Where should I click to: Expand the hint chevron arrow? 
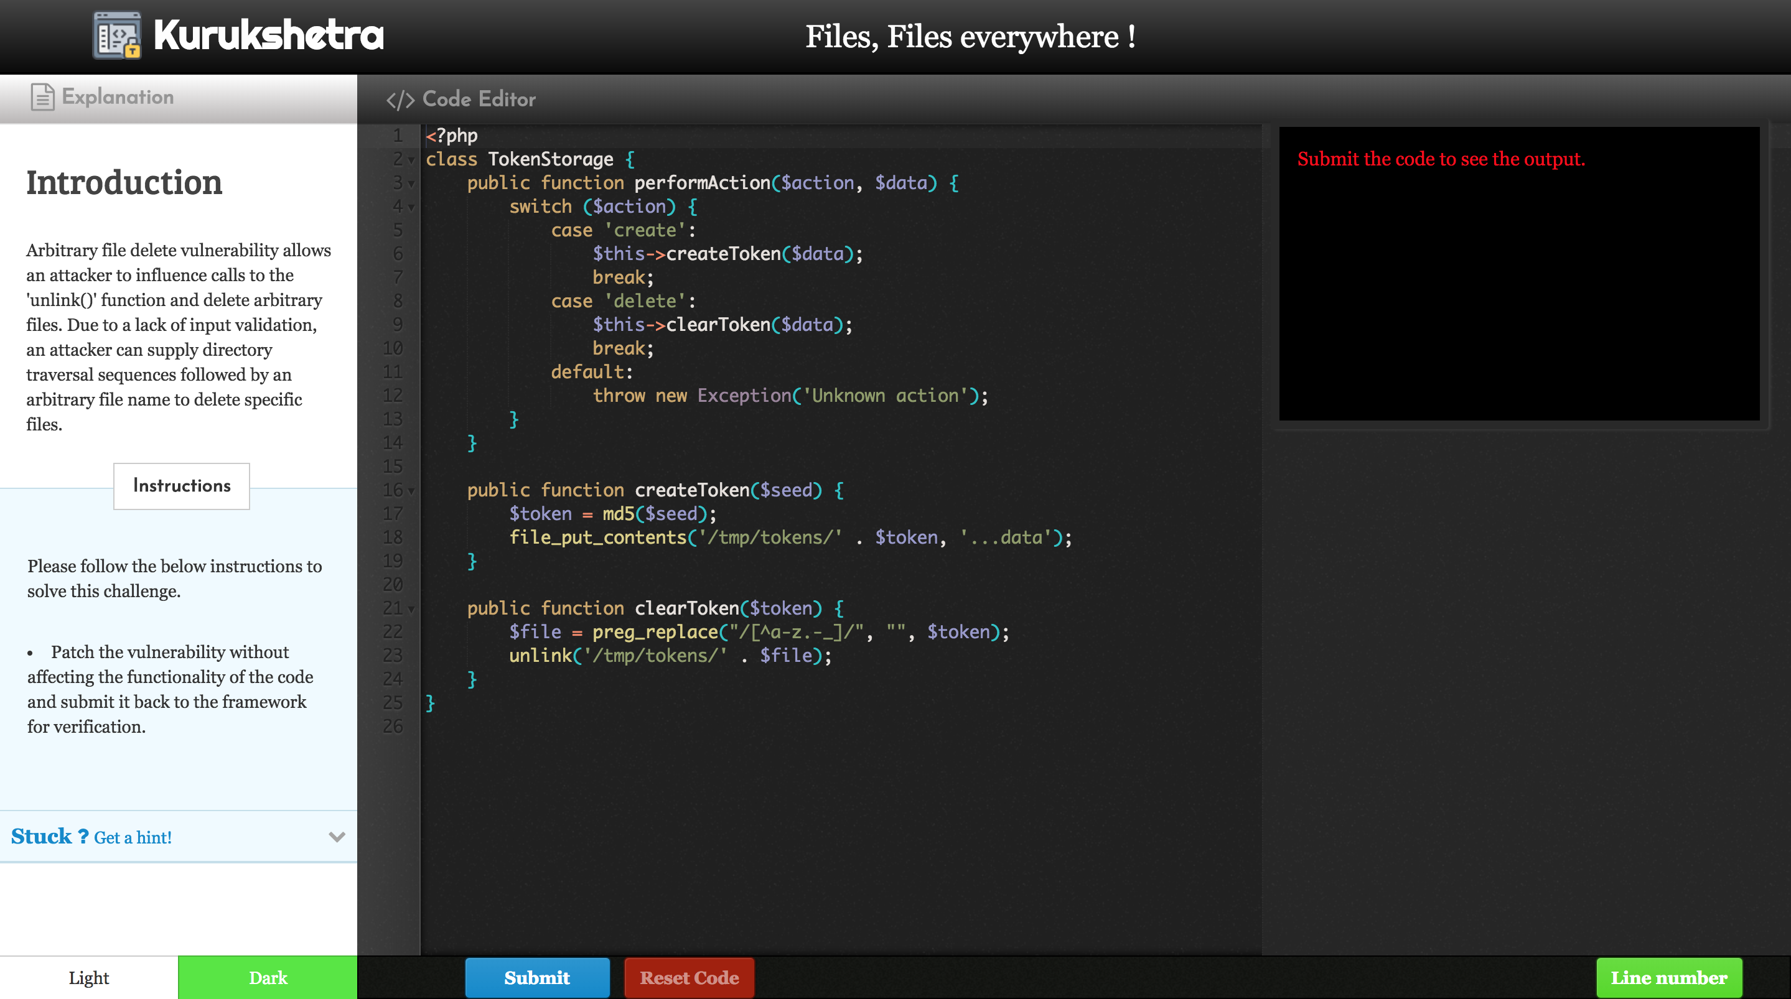coord(337,836)
